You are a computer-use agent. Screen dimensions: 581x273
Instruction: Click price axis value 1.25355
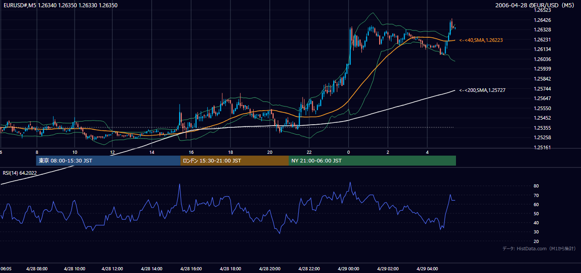point(542,128)
